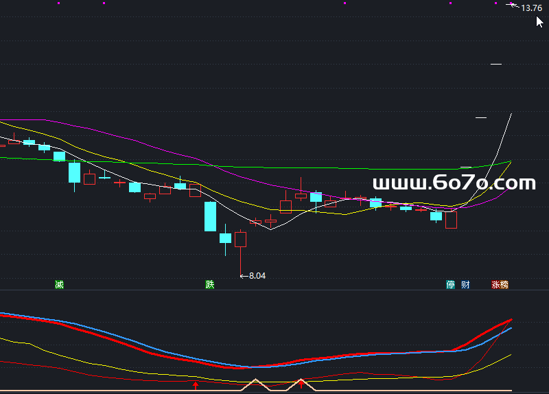Click the 8.04 low price label

[257, 276]
